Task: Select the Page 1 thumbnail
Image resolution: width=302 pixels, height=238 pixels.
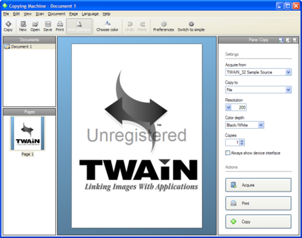Action: (x=28, y=133)
